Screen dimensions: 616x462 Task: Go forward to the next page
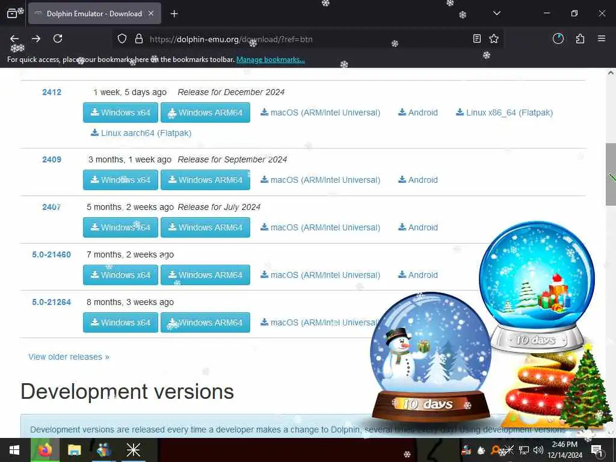point(36,38)
